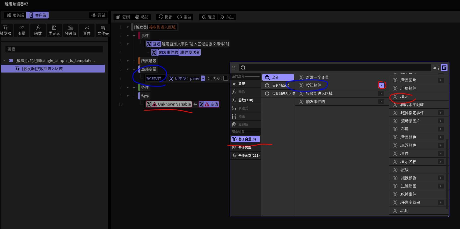Focus the 搜索 search field in sidebar

coord(54,49)
